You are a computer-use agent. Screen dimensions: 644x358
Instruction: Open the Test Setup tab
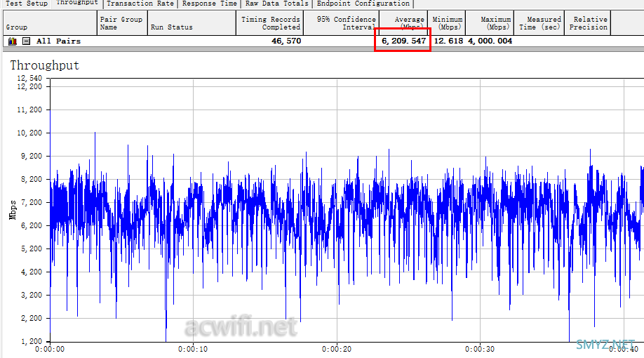tap(27, 4)
